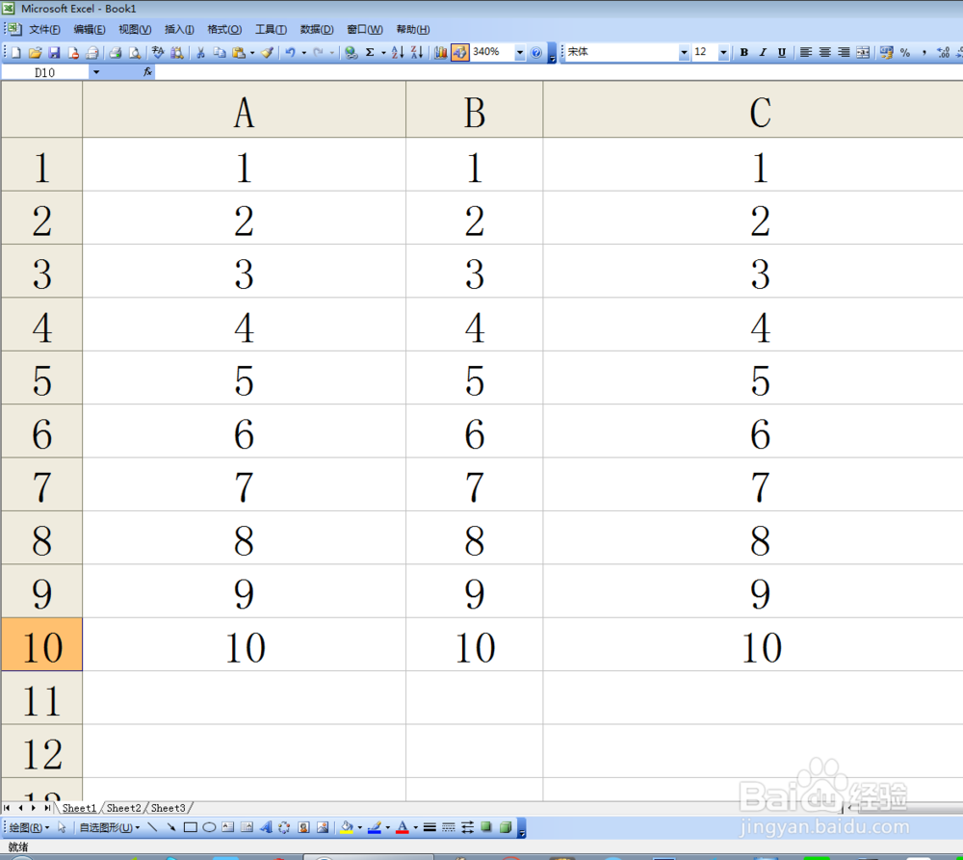Open print preview
The image size is (963, 860).
pyautogui.click(x=135, y=53)
